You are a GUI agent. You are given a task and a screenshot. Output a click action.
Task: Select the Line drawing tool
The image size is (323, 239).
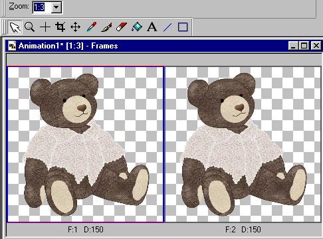pos(167,27)
